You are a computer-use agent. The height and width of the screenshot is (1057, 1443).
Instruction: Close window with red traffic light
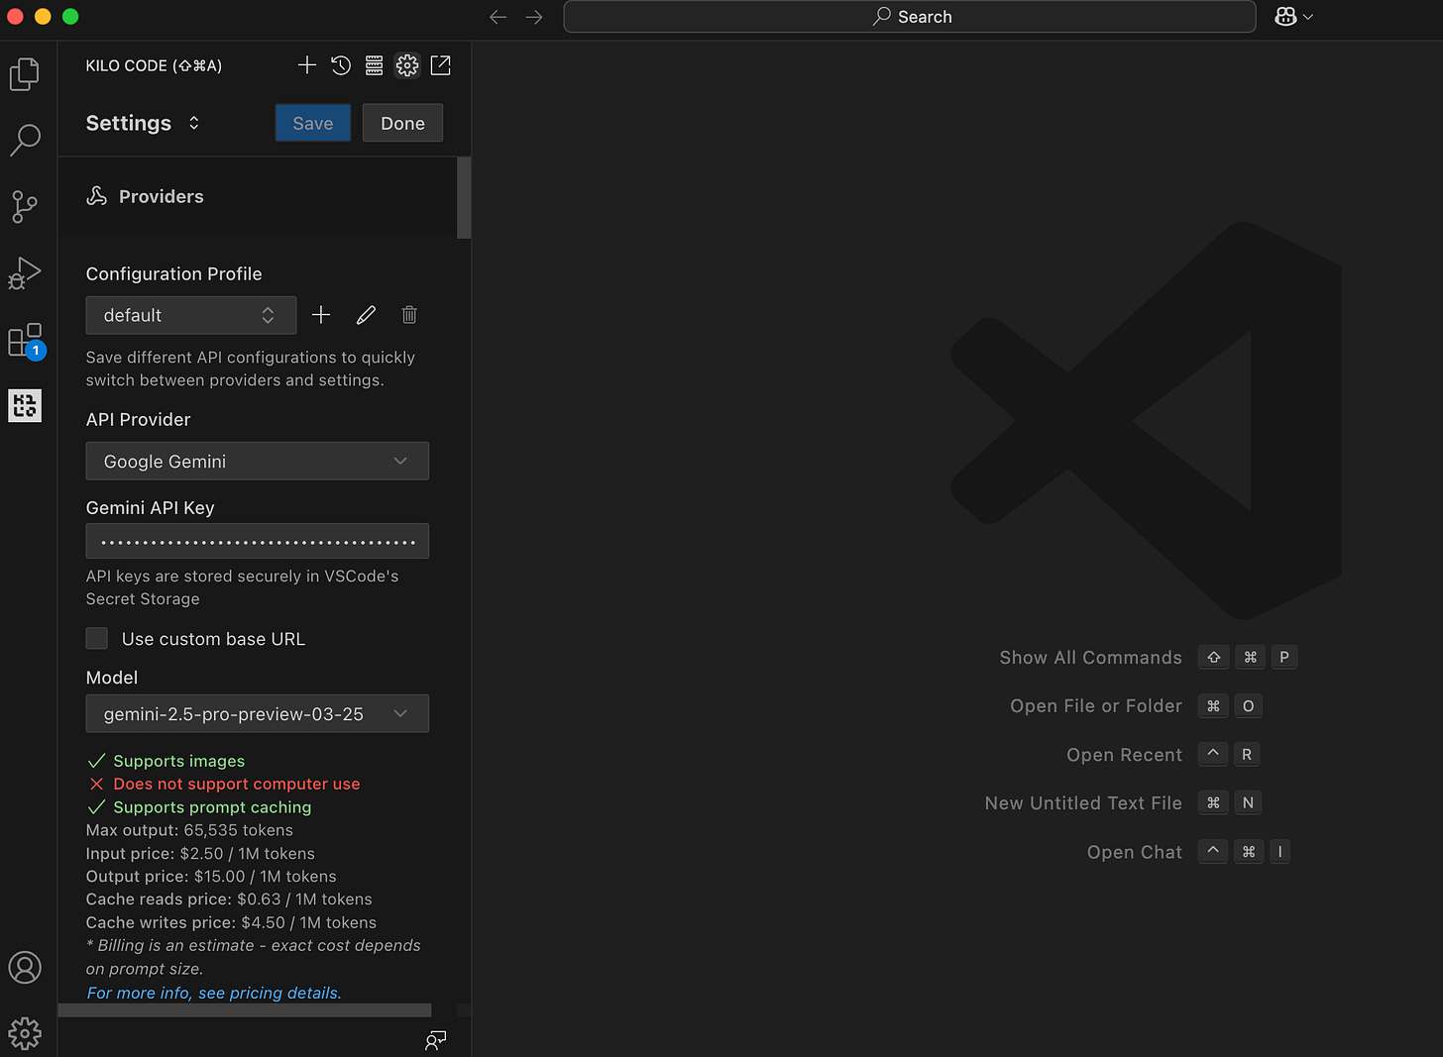[15, 16]
